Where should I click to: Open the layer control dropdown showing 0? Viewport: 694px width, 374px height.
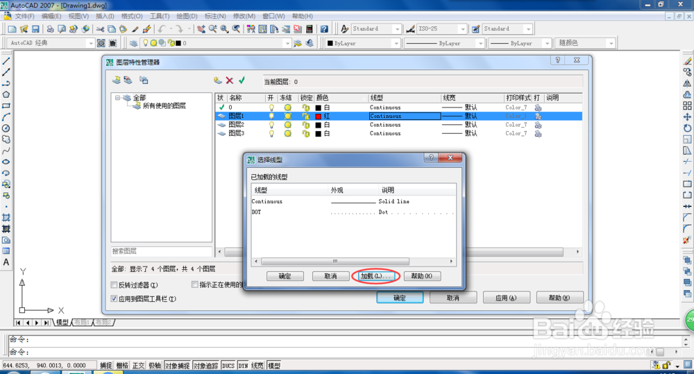288,44
